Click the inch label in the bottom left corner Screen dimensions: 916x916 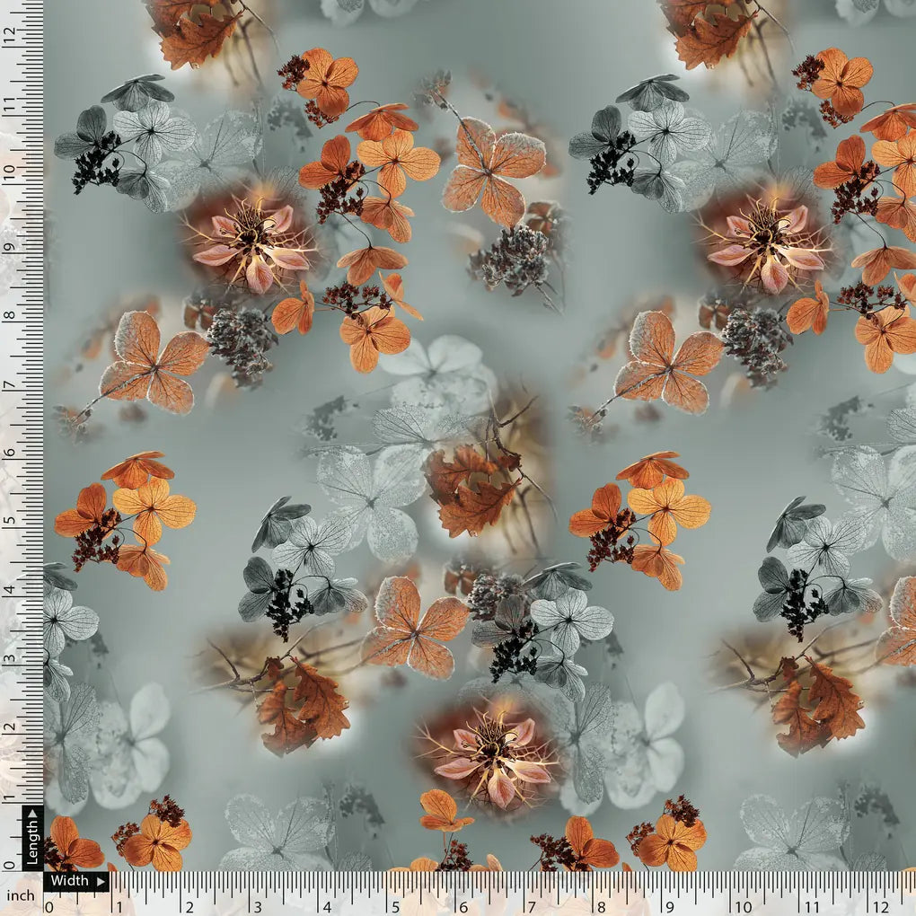[x=21, y=895]
